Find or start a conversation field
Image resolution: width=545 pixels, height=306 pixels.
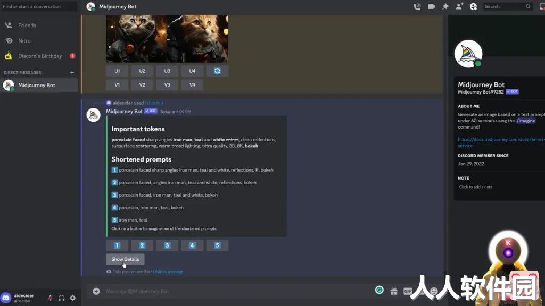click(x=39, y=6)
